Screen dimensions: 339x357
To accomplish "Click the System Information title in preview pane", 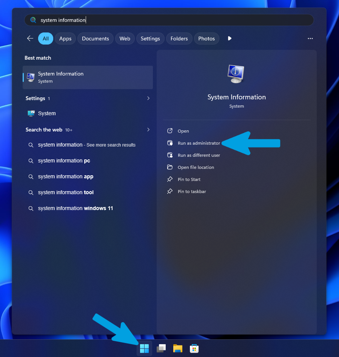I will [237, 97].
